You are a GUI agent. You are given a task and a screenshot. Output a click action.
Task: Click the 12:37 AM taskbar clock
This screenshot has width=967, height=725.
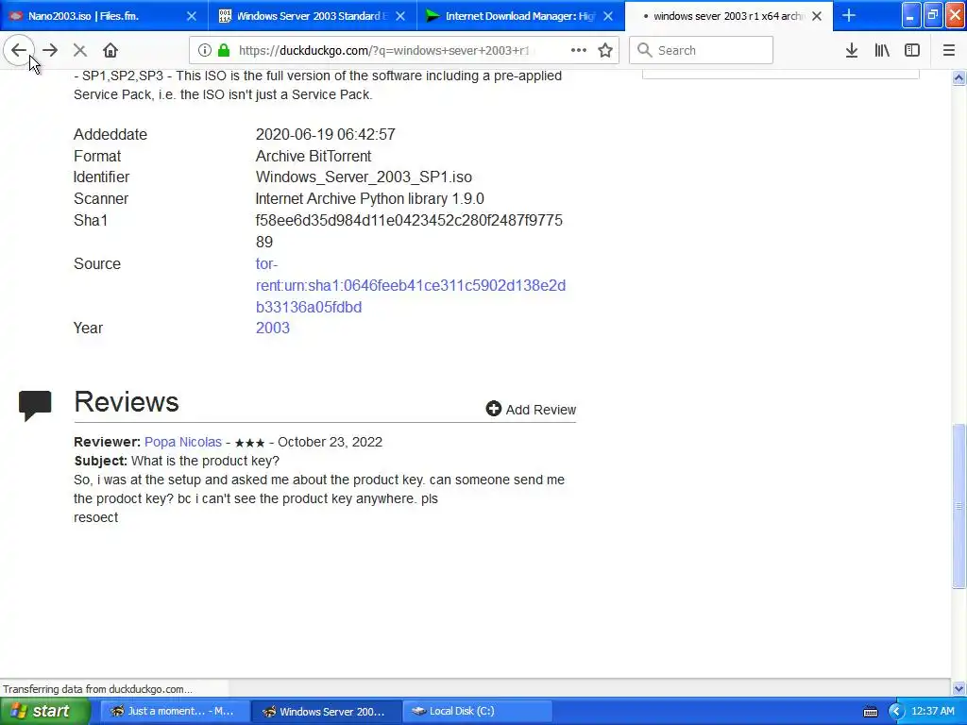tap(932, 712)
